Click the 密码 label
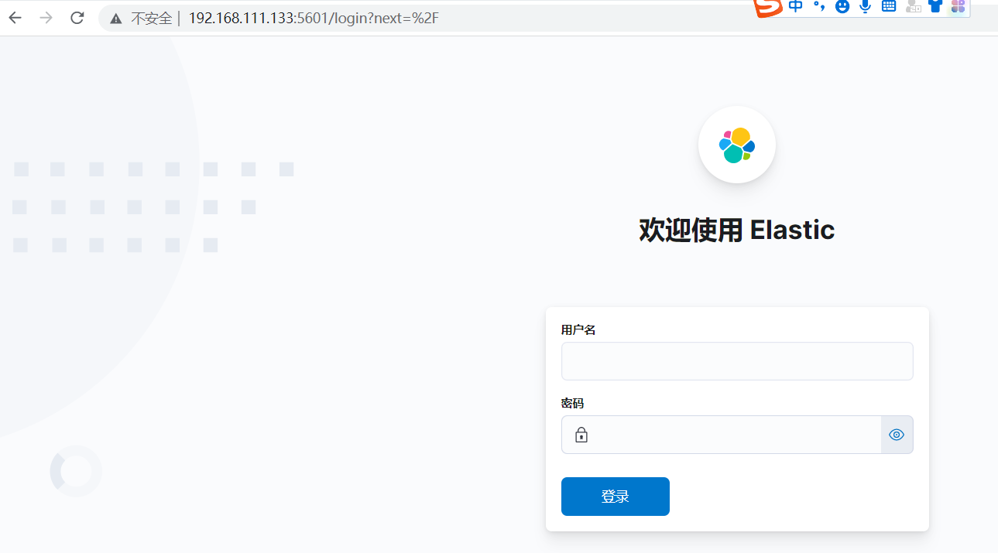The image size is (998, 553). click(572, 403)
